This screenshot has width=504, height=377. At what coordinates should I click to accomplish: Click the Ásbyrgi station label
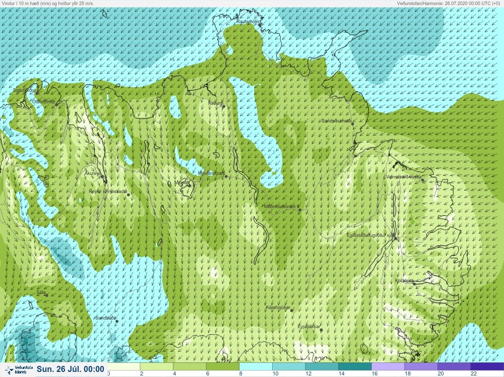[215, 103]
